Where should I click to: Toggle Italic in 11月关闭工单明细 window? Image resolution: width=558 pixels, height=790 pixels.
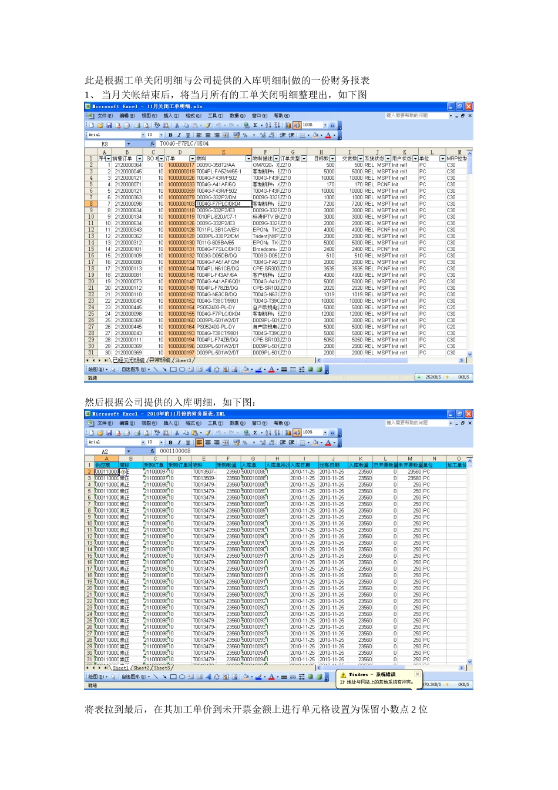pos(179,135)
